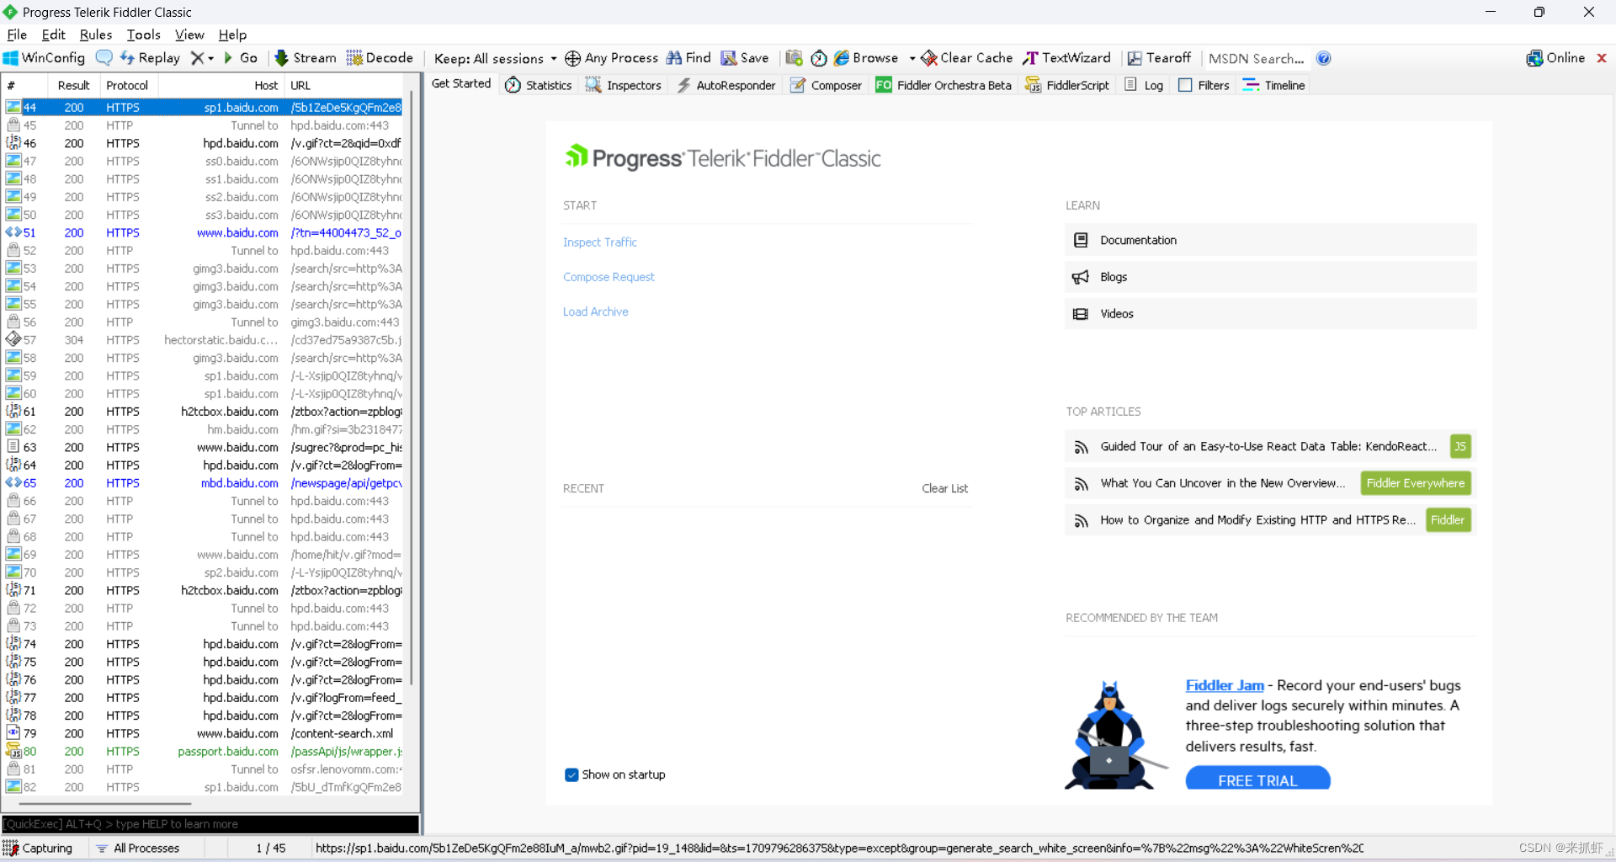The height and width of the screenshot is (862, 1616).
Task: Switch to the Composer tab
Action: pyautogui.click(x=826, y=85)
